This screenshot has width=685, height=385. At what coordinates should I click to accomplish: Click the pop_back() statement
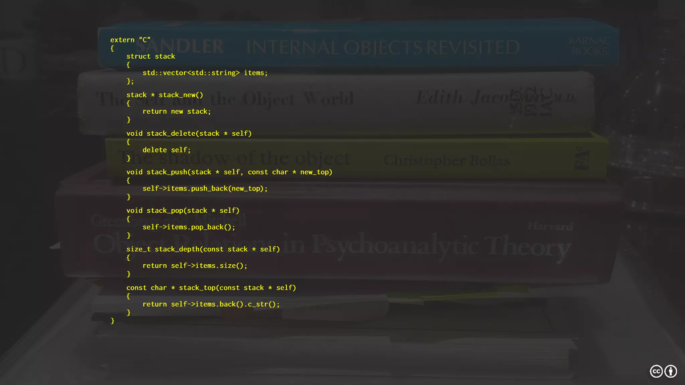click(x=189, y=227)
